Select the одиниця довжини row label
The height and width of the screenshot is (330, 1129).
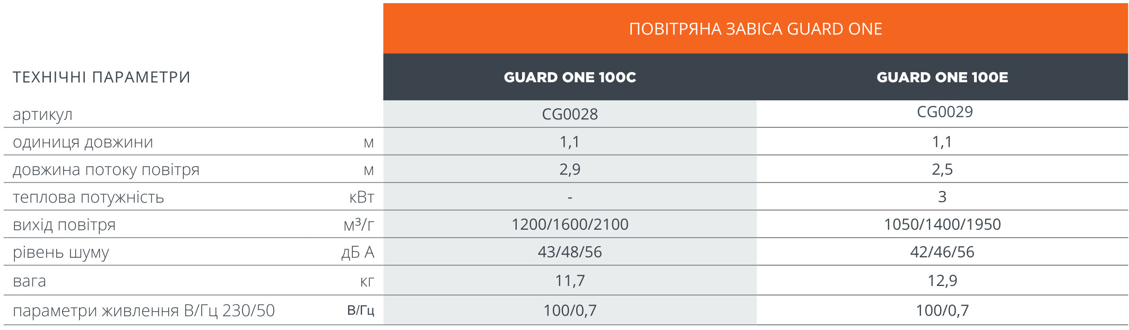click(83, 142)
